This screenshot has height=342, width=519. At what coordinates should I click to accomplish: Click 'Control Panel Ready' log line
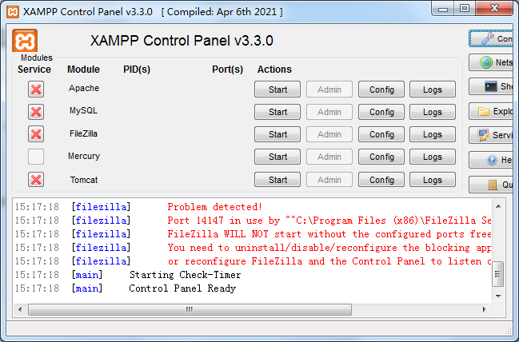[182, 288]
